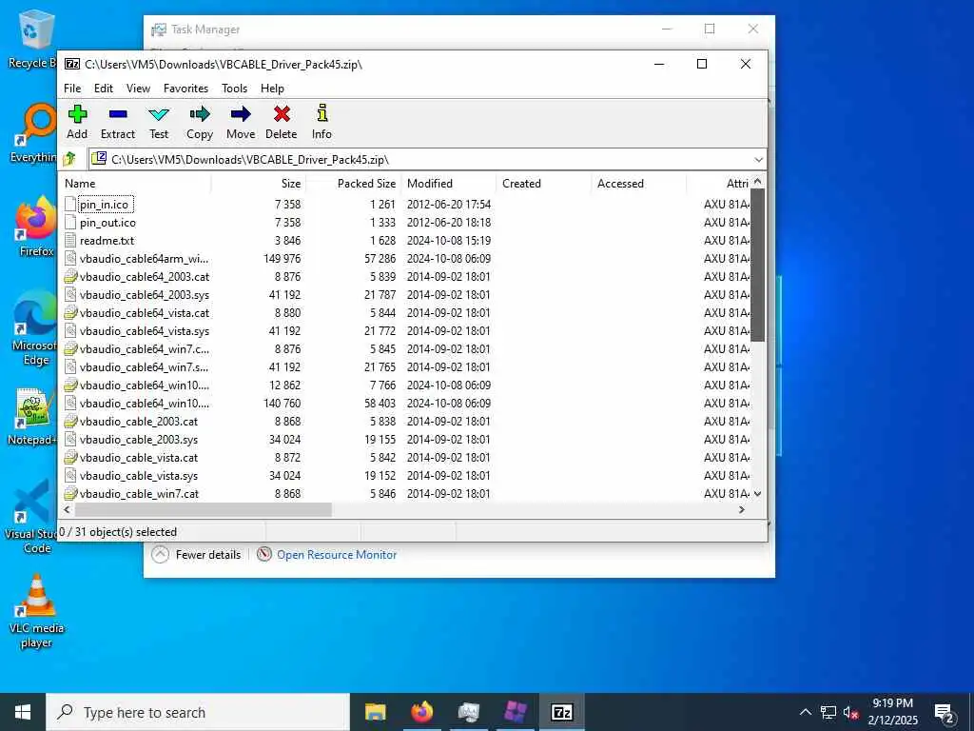Run the Test archive tool
This screenshot has width=974, height=731.
click(159, 122)
